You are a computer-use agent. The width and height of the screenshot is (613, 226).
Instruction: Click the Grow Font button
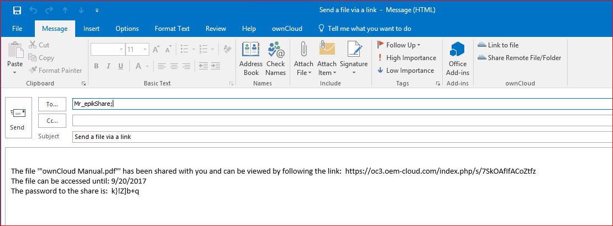coord(155,50)
